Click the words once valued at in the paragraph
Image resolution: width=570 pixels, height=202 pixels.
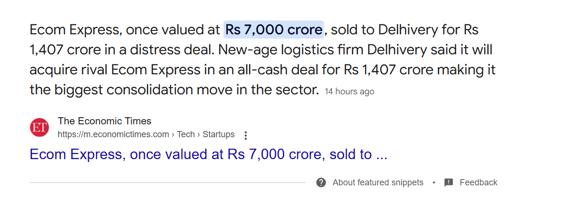coord(173,30)
